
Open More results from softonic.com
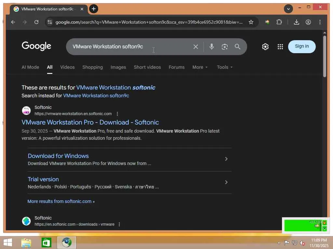61,201
